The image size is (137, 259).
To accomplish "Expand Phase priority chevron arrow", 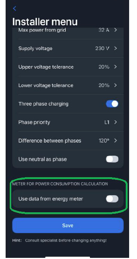I will [116, 122].
